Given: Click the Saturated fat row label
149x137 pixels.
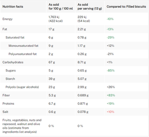Looking at the screenshot, I should (15, 38).
